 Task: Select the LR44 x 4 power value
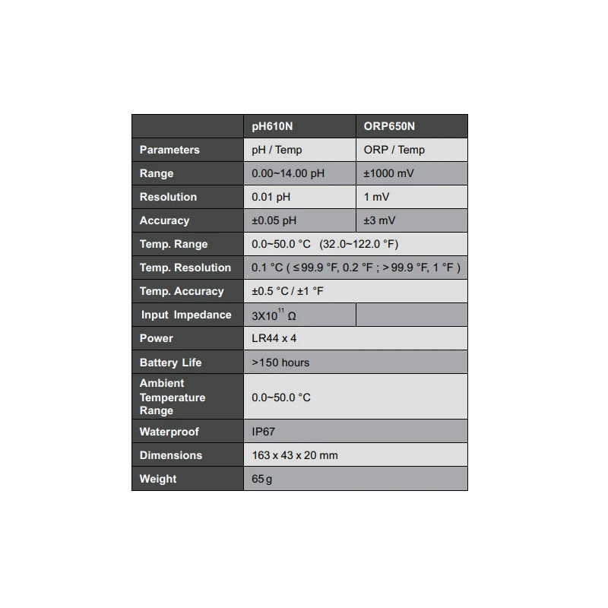274,338
